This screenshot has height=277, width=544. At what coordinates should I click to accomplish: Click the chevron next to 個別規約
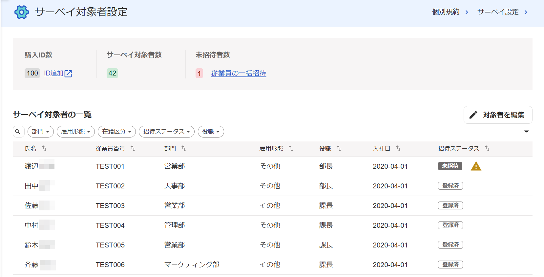pos(467,12)
